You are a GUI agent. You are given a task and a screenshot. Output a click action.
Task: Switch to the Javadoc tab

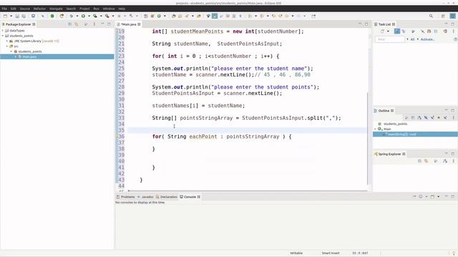click(145, 197)
